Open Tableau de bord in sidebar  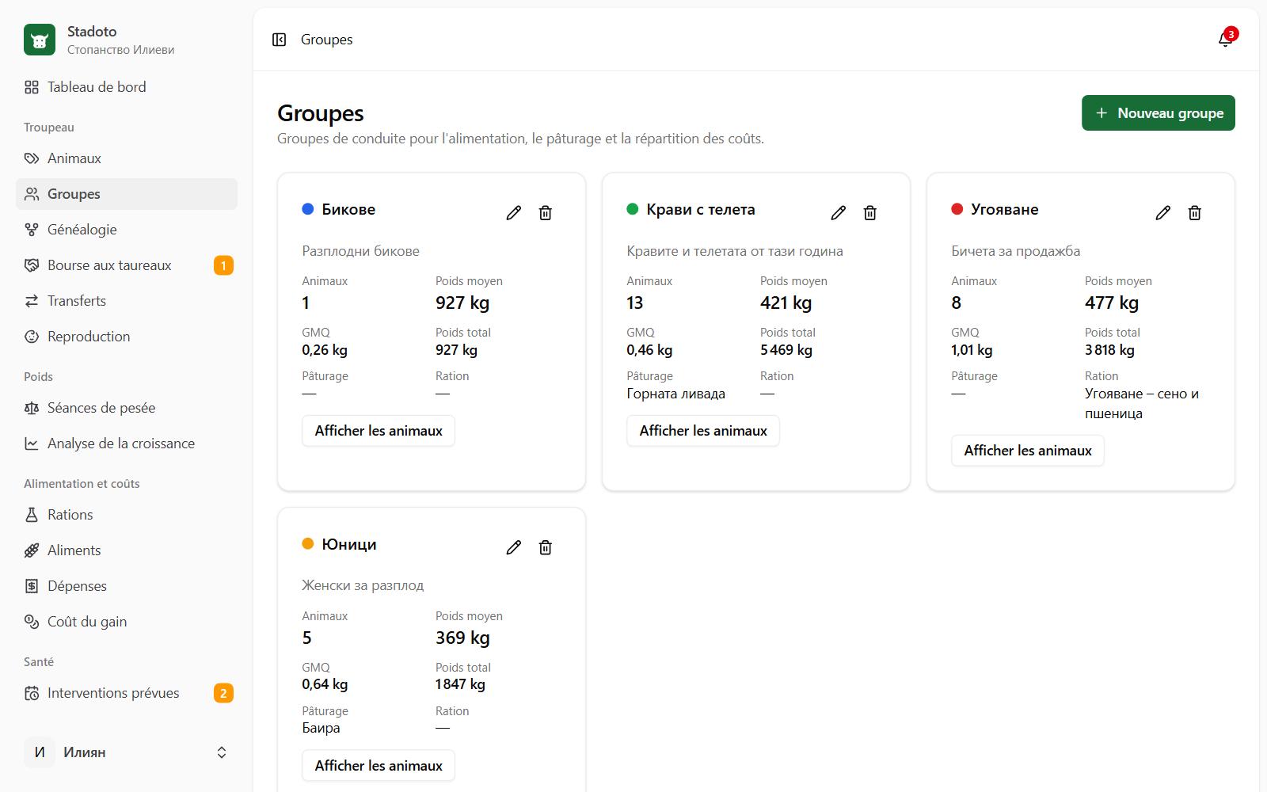pyautogui.click(x=127, y=87)
